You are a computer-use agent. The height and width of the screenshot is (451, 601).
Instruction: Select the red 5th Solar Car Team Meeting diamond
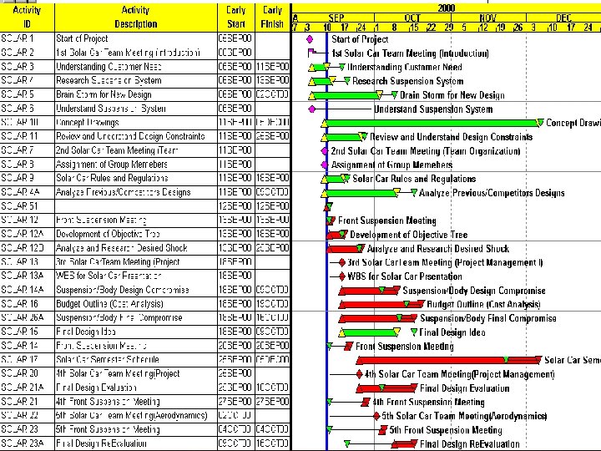pos(376,416)
